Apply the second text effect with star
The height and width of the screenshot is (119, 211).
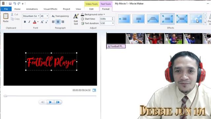[138, 19]
